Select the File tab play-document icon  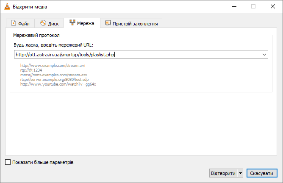pyautogui.click(x=14, y=23)
